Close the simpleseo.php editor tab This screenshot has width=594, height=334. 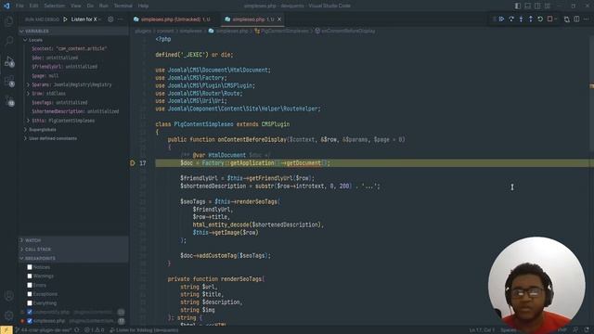pyautogui.click(x=279, y=19)
